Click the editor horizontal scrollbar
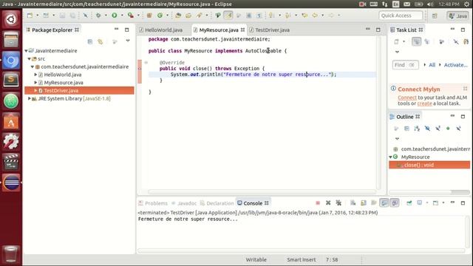The image size is (473, 266). (261, 192)
